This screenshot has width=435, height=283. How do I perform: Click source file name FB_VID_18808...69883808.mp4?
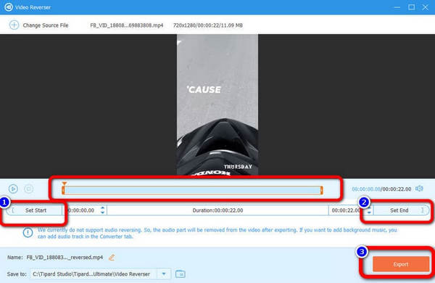coord(127,25)
